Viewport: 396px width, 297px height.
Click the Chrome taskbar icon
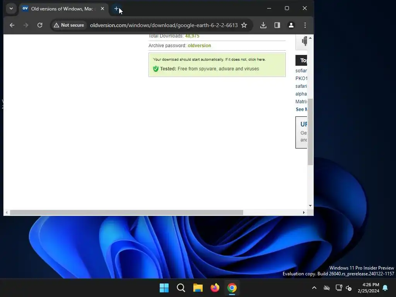232,288
